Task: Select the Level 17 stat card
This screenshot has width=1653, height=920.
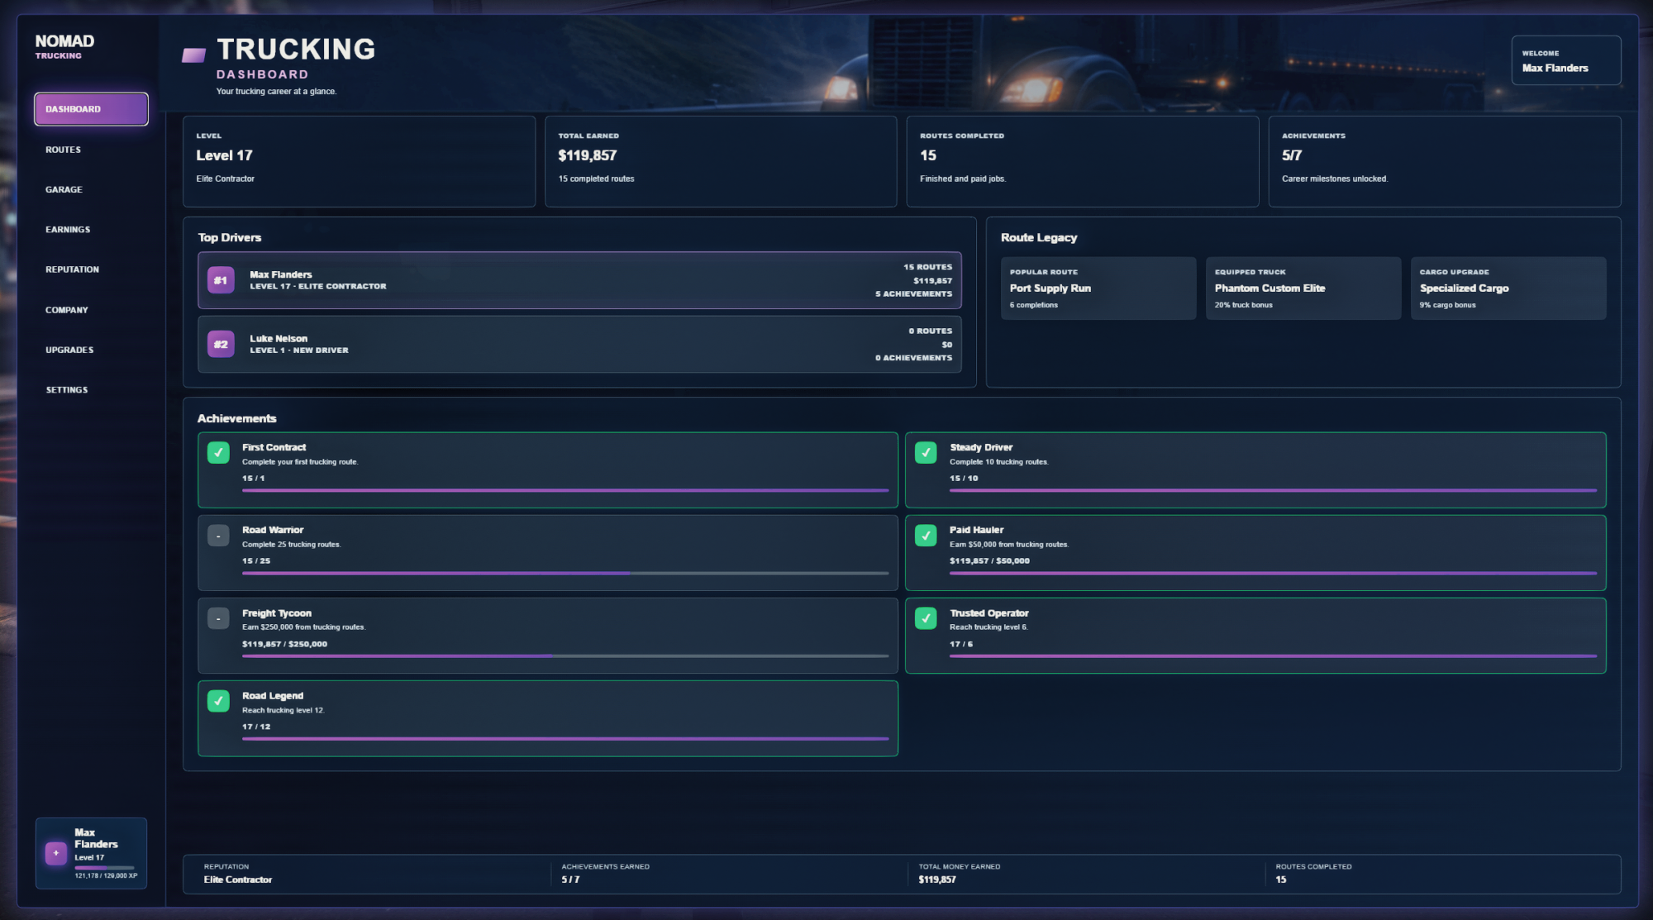Action: tap(359, 161)
